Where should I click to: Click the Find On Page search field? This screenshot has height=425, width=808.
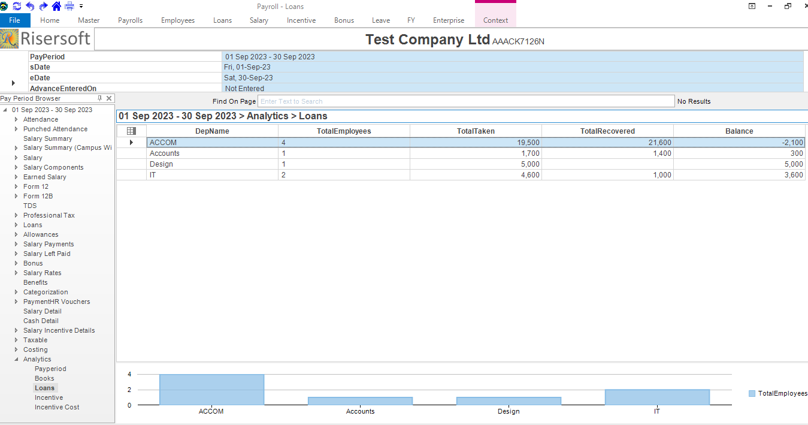[x=465, y=101]
